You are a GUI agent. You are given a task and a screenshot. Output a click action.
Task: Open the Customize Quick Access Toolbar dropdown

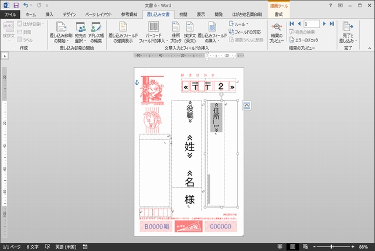(47, 5)
